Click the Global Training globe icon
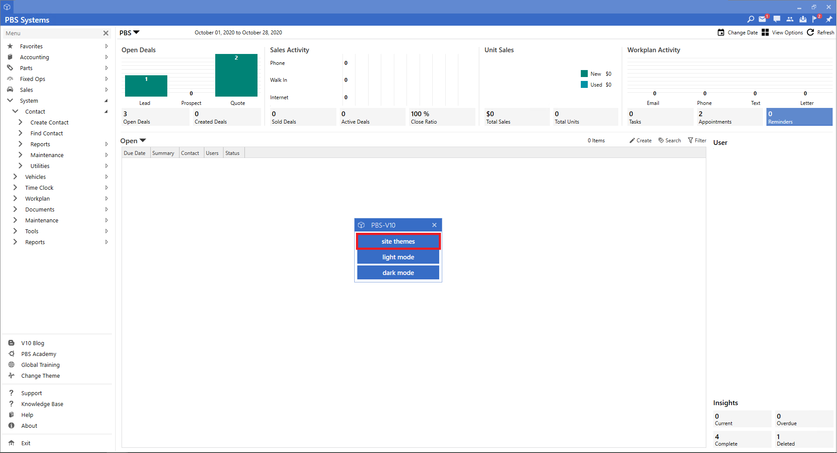Screen dimensions: 837x453 click(x=11, y=365)
